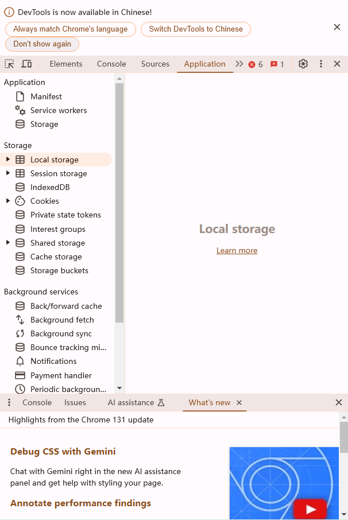Click the AI assistance flask icon
Screen dimensions: 348x520
161,402
